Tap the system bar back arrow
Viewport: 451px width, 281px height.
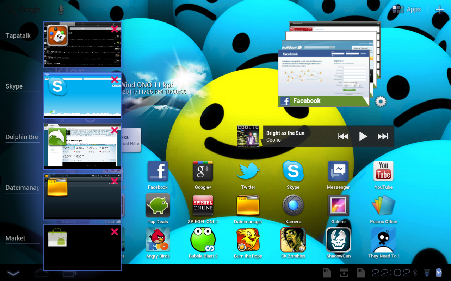click(x=13, y=273)
